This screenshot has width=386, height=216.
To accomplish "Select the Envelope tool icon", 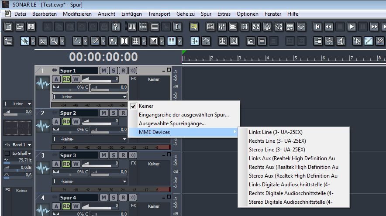I will click(x=77, y=41).
